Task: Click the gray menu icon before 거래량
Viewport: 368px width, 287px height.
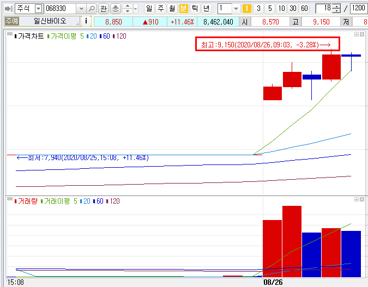Action: click(x=10, y=199)
